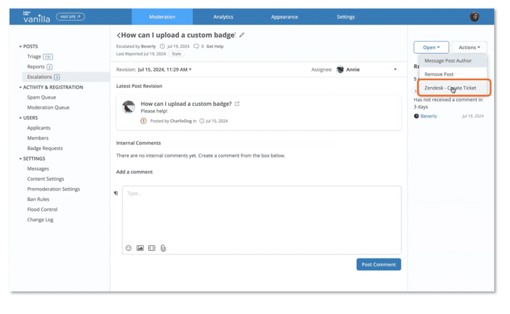Click the emoji picker icon in comment editor
The height and width of the screenshot is (314, 510).
(x=128, y=248)
